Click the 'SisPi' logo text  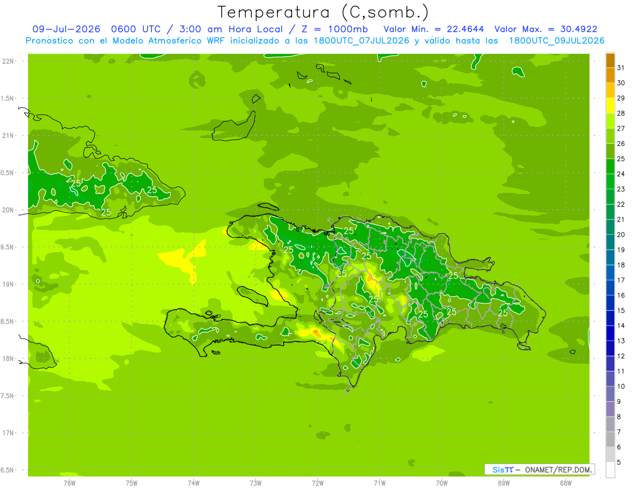click(503, 469)
